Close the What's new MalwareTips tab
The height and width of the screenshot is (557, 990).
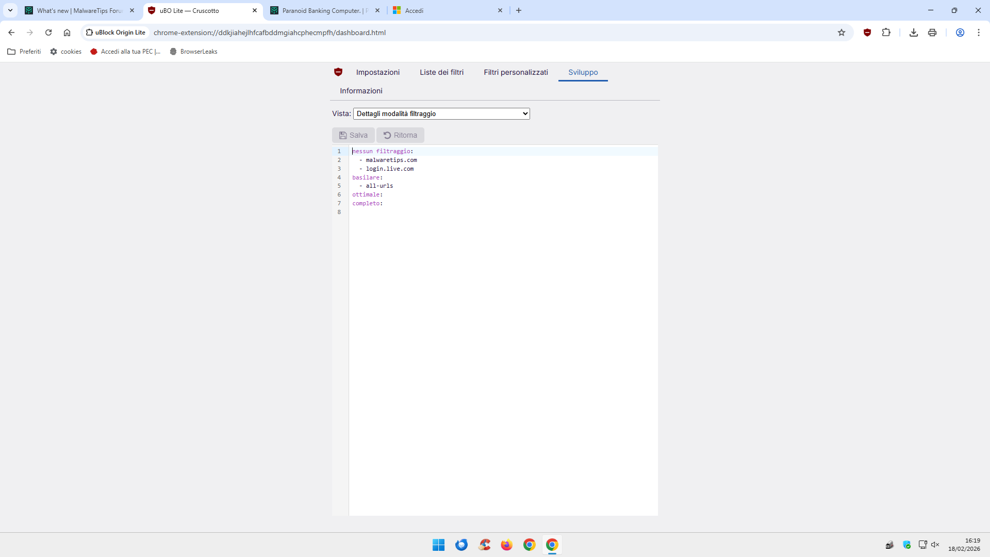(132, 10)
